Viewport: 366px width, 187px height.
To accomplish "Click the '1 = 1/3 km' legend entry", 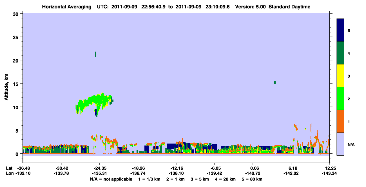I will (x=149, y=179).
